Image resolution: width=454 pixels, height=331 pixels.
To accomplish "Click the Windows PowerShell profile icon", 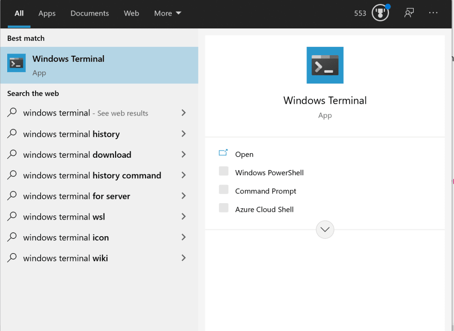I will (223, 171).
